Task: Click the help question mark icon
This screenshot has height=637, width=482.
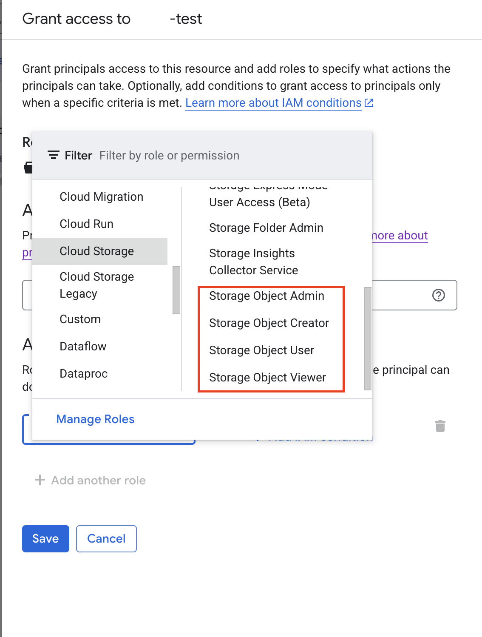Action: tap(438, 295)
